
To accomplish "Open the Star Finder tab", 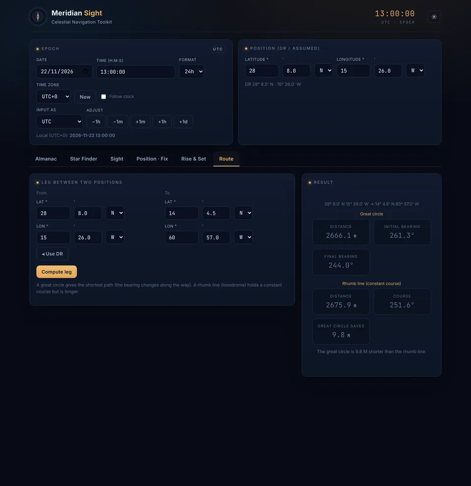I will [x=83, y=159].
